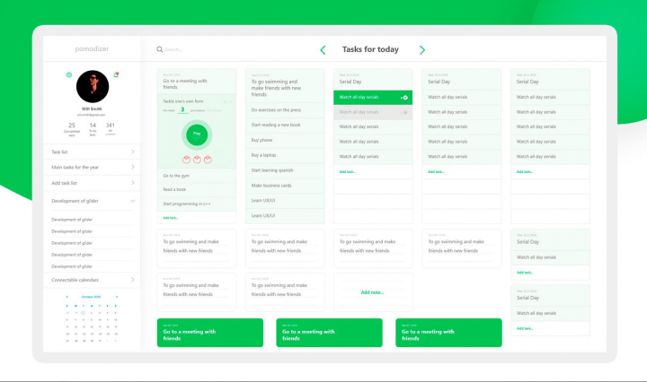Go to previous day with green left arrow
Viewport: 647px width, 382px height.
323,50
